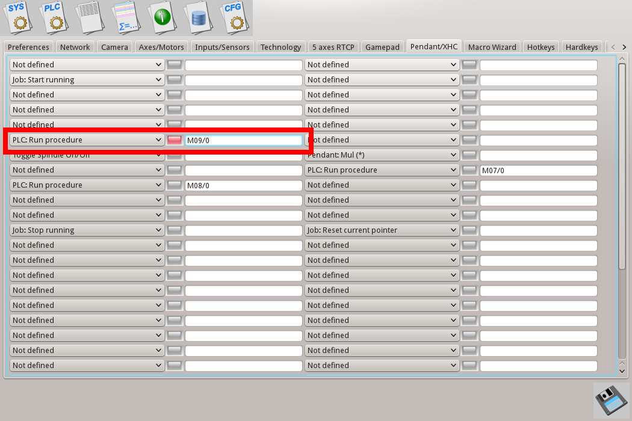Screen dimensions: 632x421
Task: Toggle the indicator button left of M08/0
Action: tap(175, 185)
